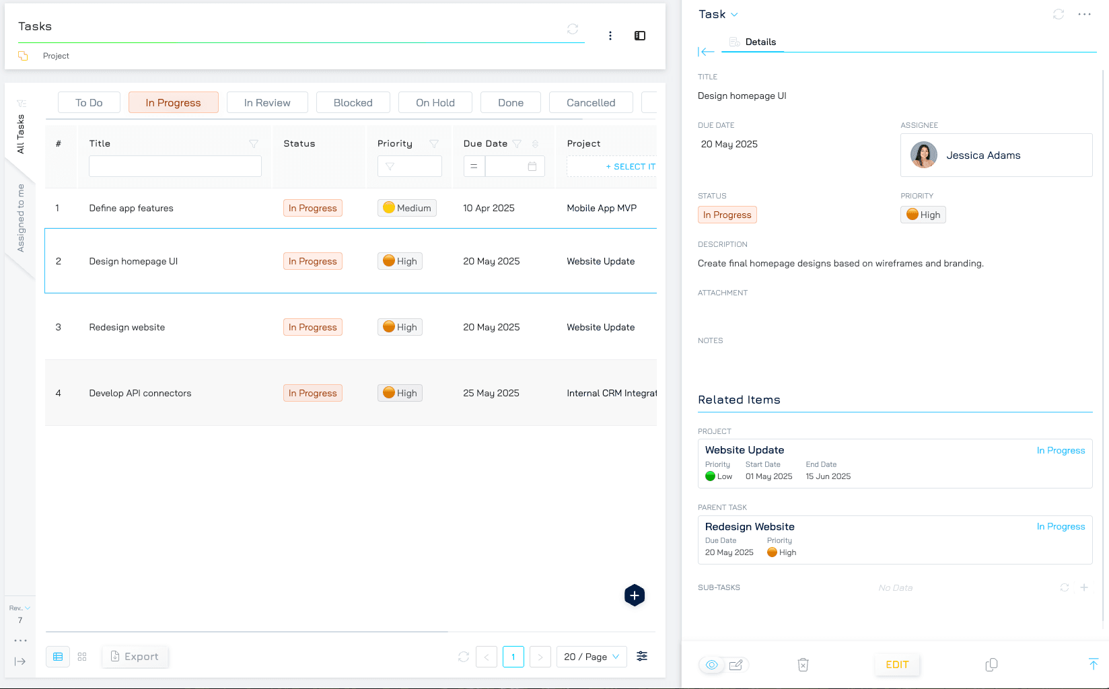1109x689 pixels.
Task: Switch to card grid view
Action: pos(82,657)
